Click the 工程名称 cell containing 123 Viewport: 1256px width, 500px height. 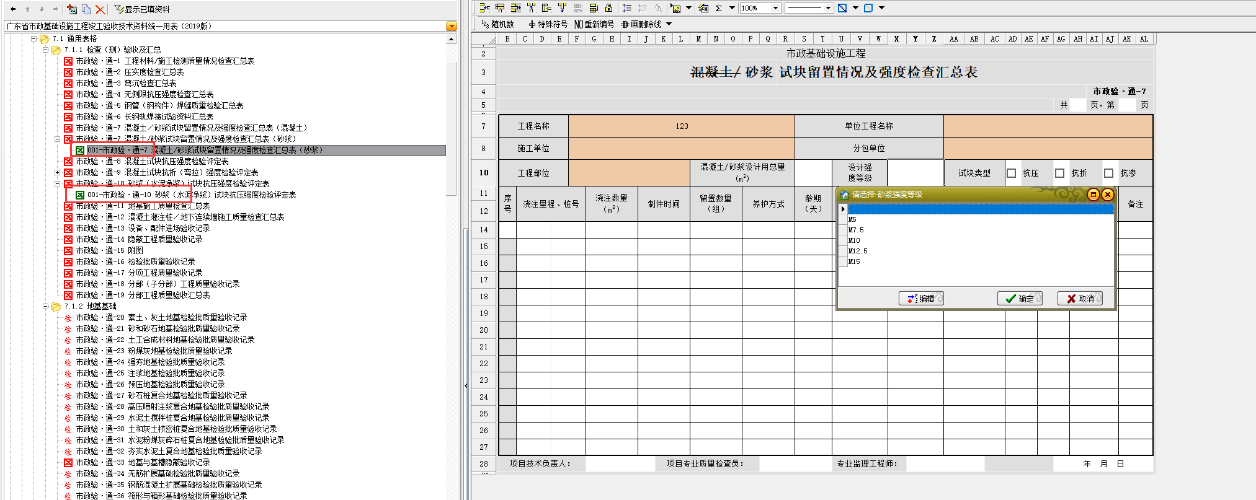click(682, 126)
